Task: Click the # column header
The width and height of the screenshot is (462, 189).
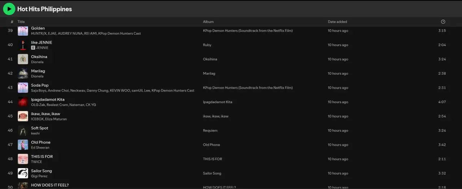Action: pyautogui.click(x=12, y=22)
